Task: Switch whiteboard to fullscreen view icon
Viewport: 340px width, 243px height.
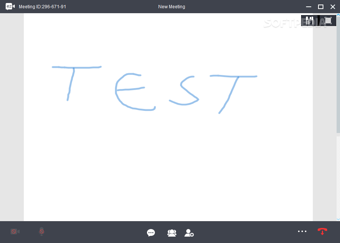Action: click(328, 21)
